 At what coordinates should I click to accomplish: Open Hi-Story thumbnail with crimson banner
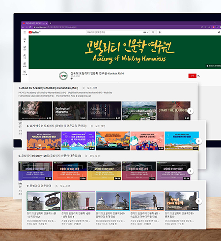(139, 171)
